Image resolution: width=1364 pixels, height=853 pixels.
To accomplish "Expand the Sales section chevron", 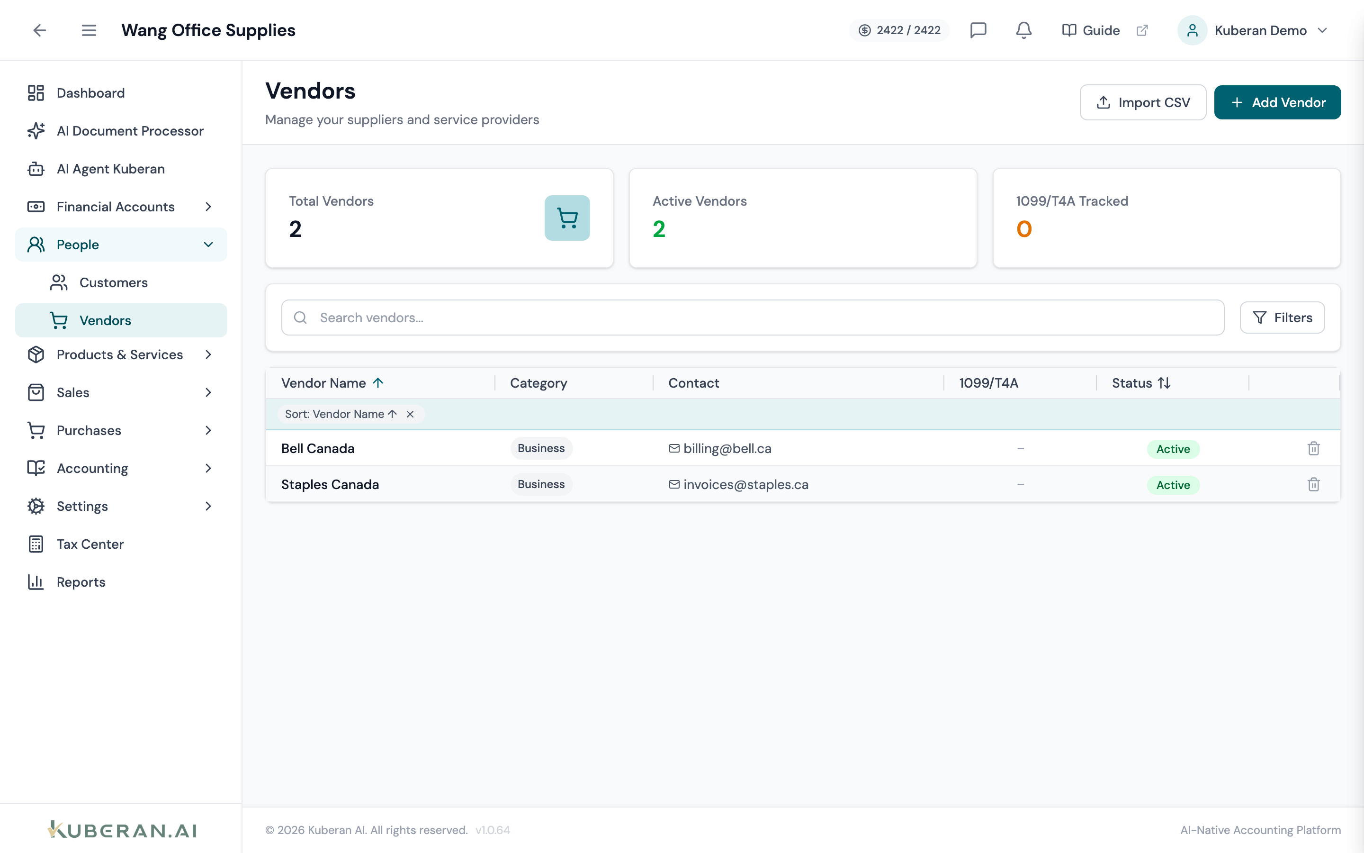I will [208, 392].
